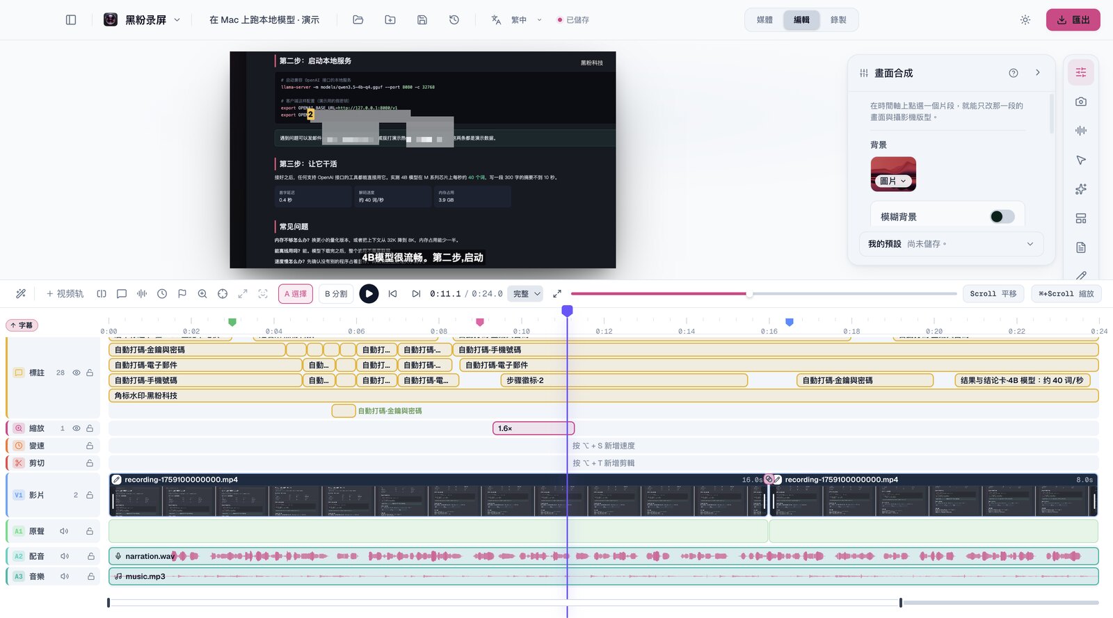1113x618 pixels.
Task: Enter fullscreen preview with expand icon
Action: pyautogui.click(x=557, y=294)
